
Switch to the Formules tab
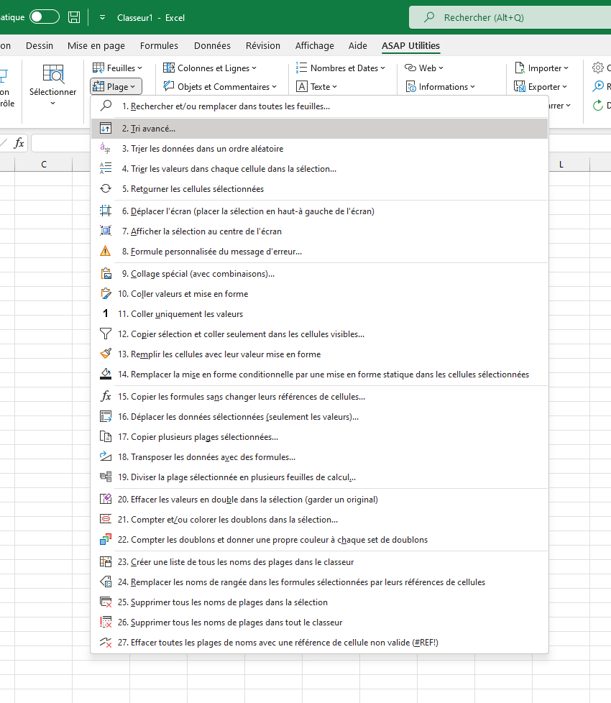click(x=159, y=45)
